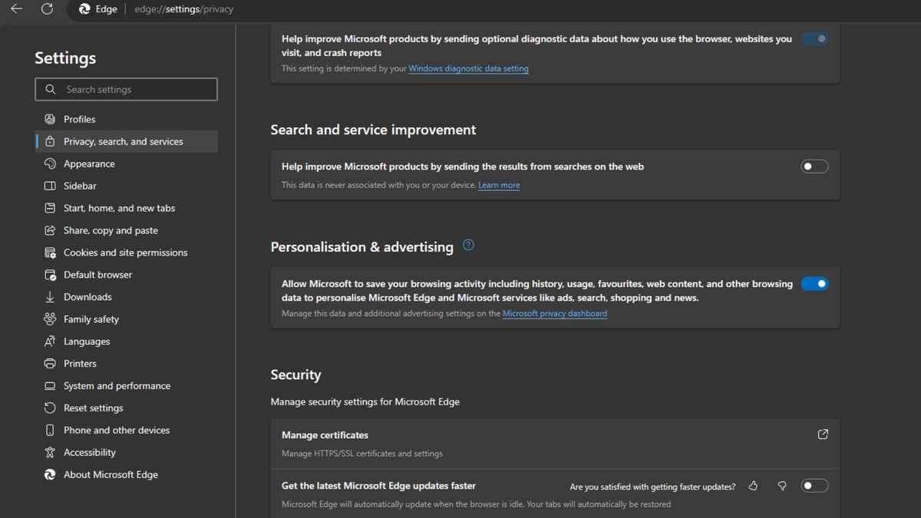Select the Printers sidebar icon
Viewport: 921px width, 518px height.
49,363
